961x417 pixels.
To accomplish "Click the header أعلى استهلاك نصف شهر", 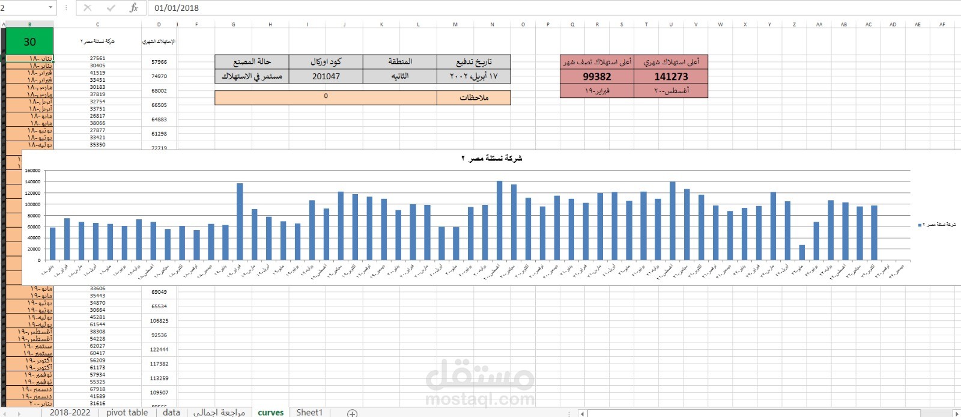I will (x=597, y=62).
